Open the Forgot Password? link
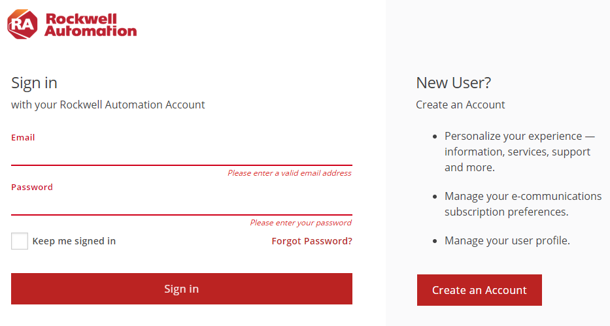The width and height of the screenshot is (610, 326). tap(312, 241)
